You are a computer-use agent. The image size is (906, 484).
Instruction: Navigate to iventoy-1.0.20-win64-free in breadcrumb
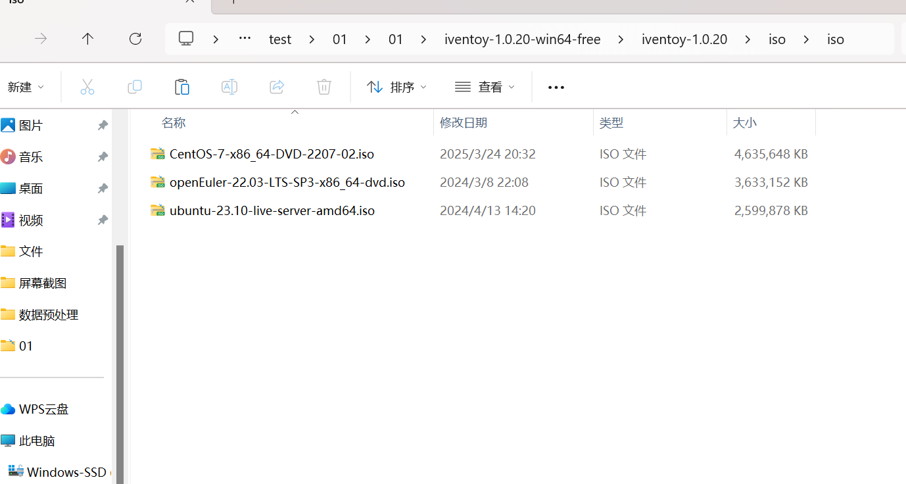[523, 39]
